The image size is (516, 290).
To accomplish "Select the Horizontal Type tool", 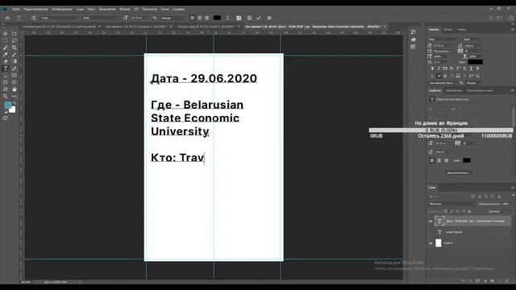I will 6,68.
